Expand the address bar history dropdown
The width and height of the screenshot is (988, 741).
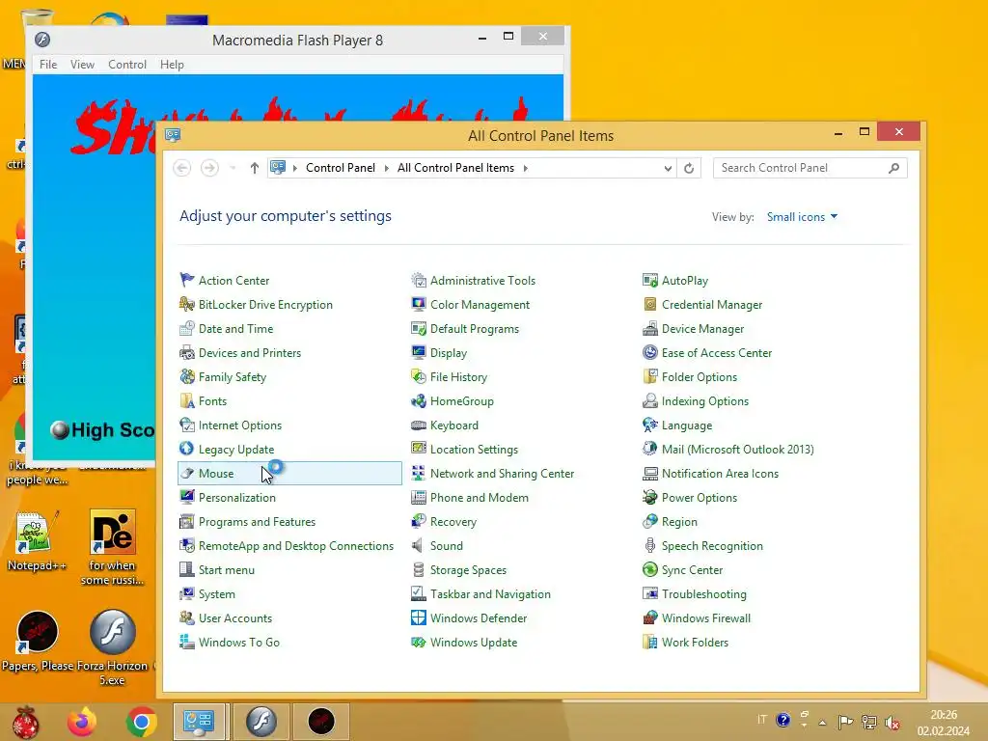pyautogui.click(x=668, y=168)
